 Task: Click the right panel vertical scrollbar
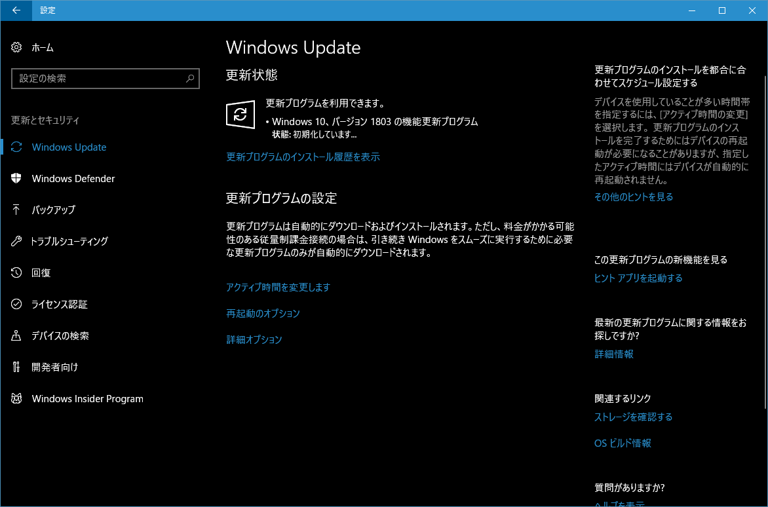coord(765,242)
